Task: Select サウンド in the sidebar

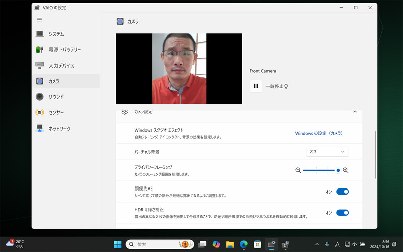Action: tap(56, 97)
